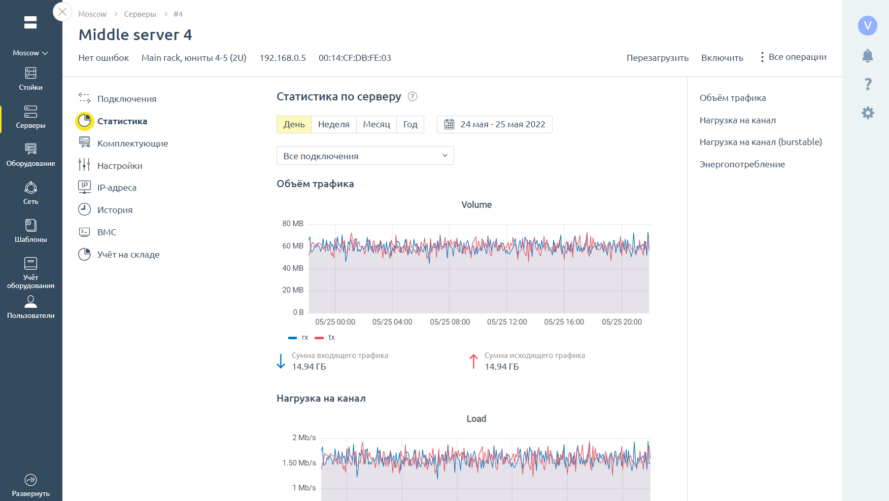
Task: Toggle the rx series in chart legend
Action: tap(298, 337)
